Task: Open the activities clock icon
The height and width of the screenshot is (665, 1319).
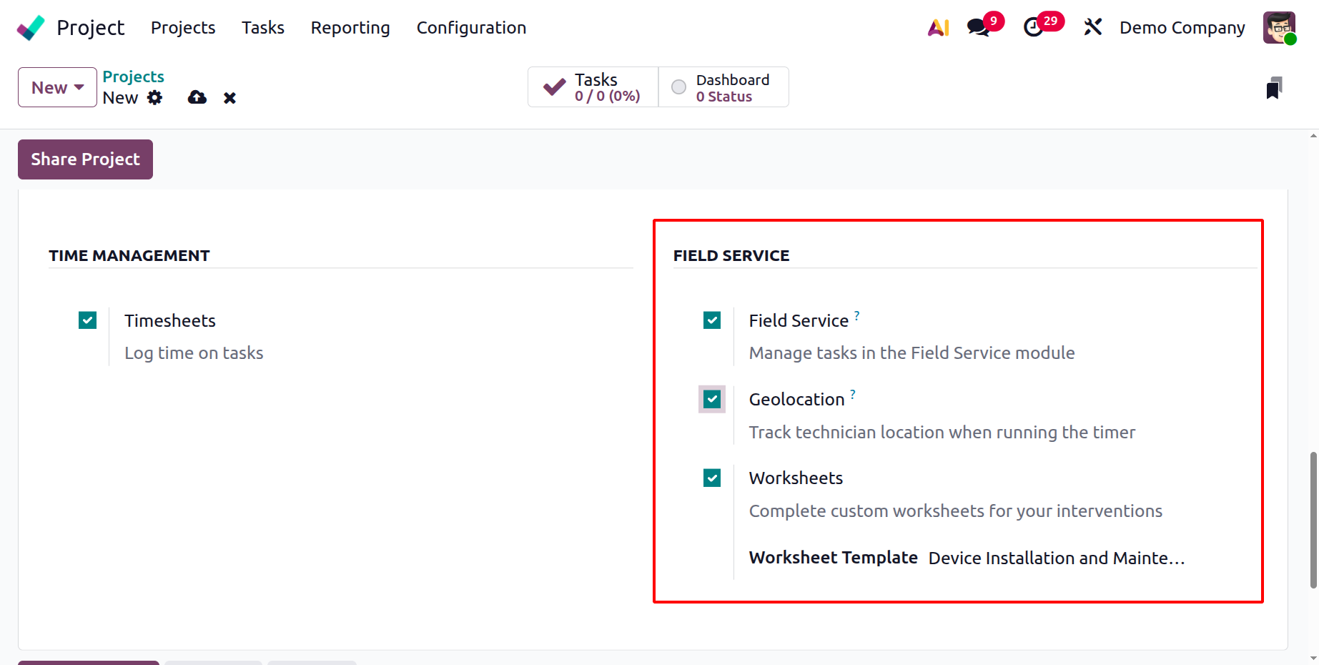Action: (x=1033, y=28)
